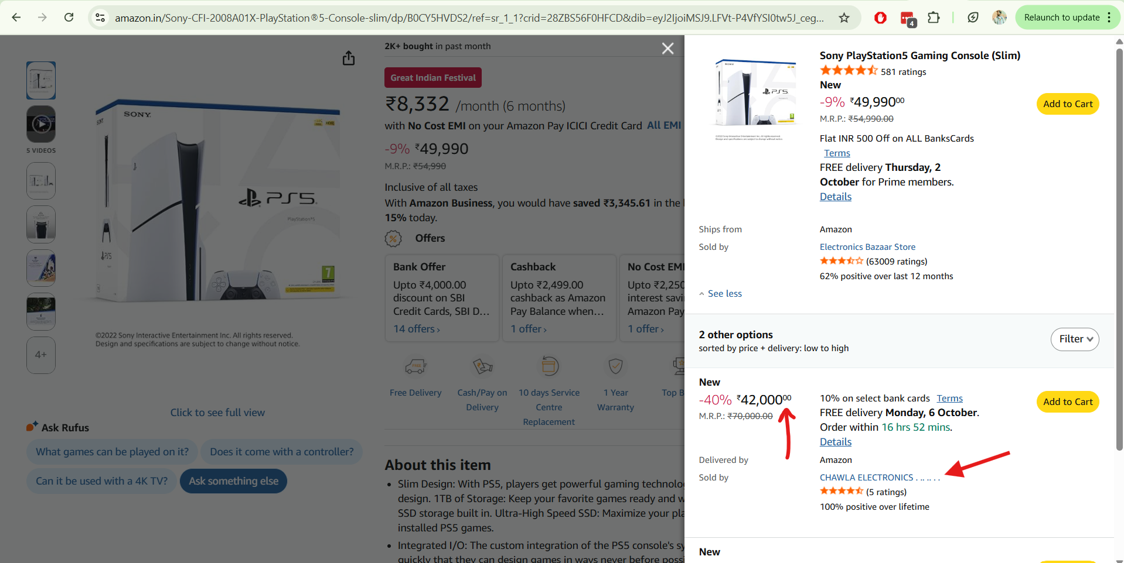
Task: Reload the page with refresh icon
Action: 69,18
